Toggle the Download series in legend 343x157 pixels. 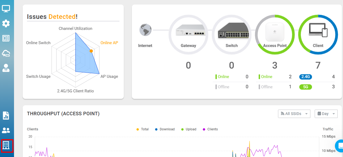pos(165,129)
